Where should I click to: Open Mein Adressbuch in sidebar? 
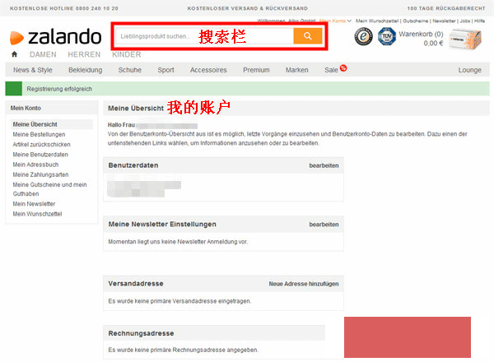[x=35, y=165]
